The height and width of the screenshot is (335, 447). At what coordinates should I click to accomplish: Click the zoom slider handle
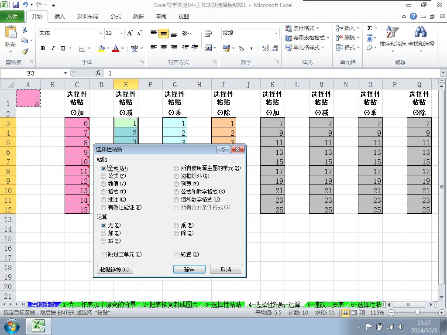417,312
